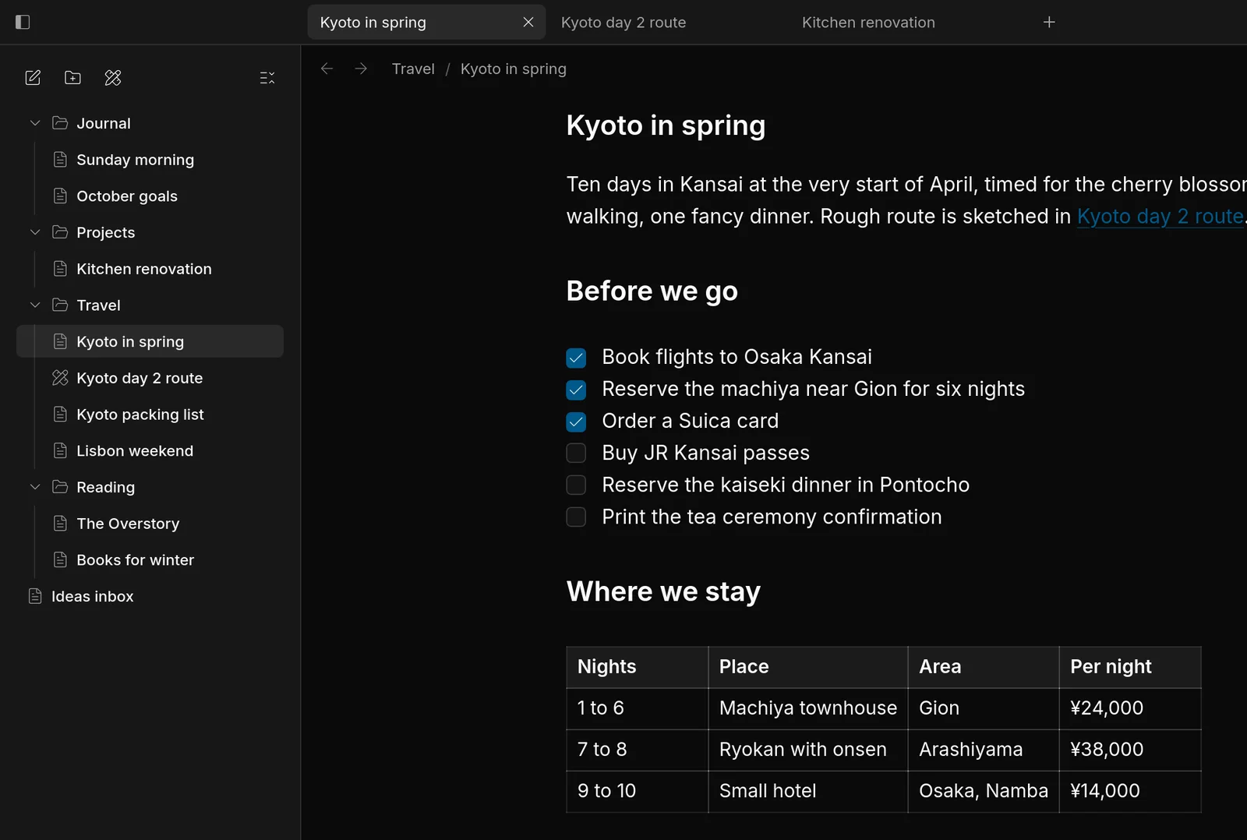Click document icon beside Kitchen renovation note

(60, 268)
